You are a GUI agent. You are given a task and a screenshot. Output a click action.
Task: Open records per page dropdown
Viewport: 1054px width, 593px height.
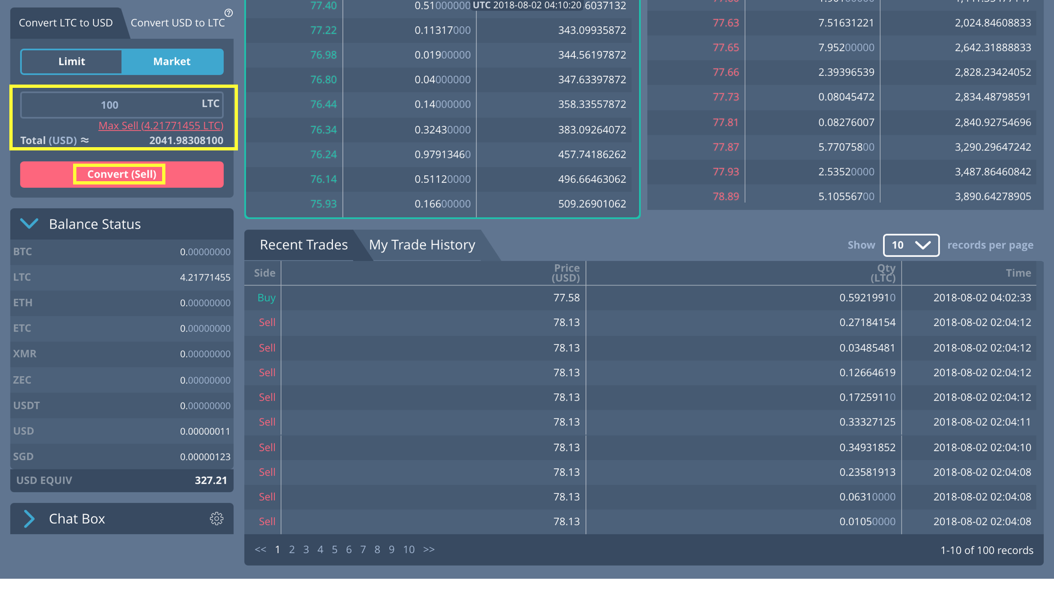(911, 245)
